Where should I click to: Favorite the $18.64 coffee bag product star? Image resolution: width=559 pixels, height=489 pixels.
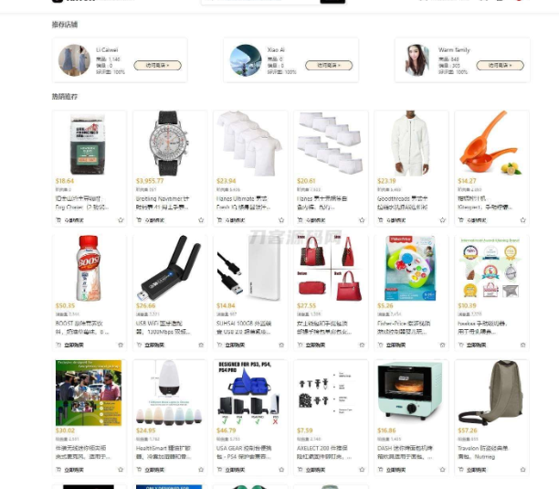(121, 220)
